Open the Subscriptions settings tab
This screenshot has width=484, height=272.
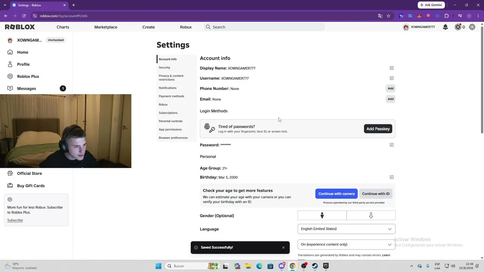168,113
